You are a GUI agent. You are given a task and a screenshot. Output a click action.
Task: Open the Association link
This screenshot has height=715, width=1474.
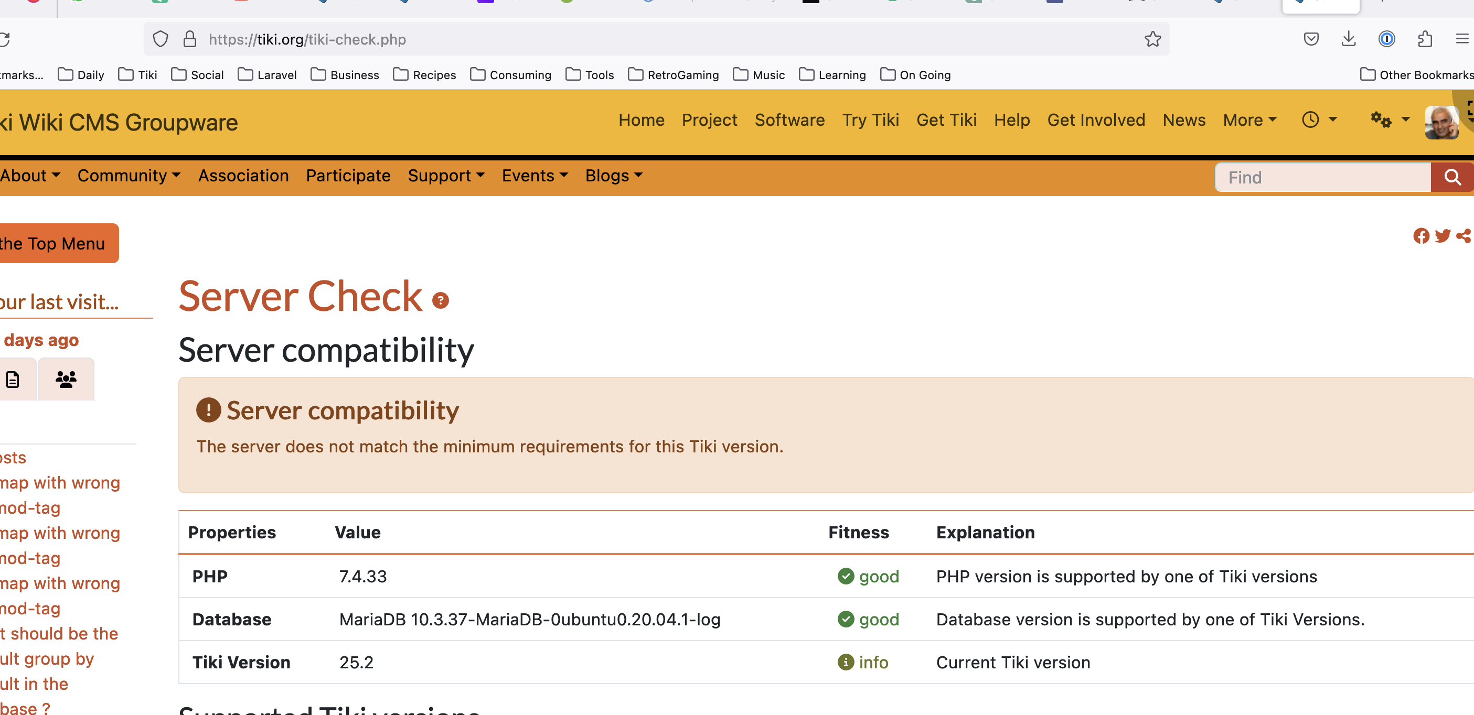[243, 176]
